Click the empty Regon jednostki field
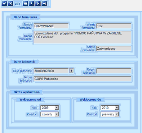This screenshot has height=133, width=142. point(114,71)
